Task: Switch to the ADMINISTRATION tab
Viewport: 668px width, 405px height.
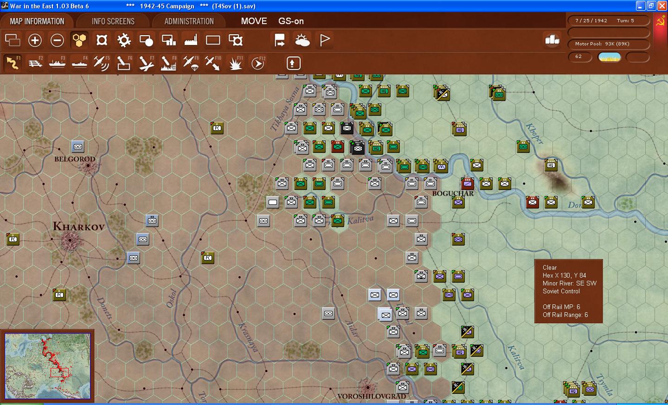Action: pyautogui.click(x=189, y=21)
